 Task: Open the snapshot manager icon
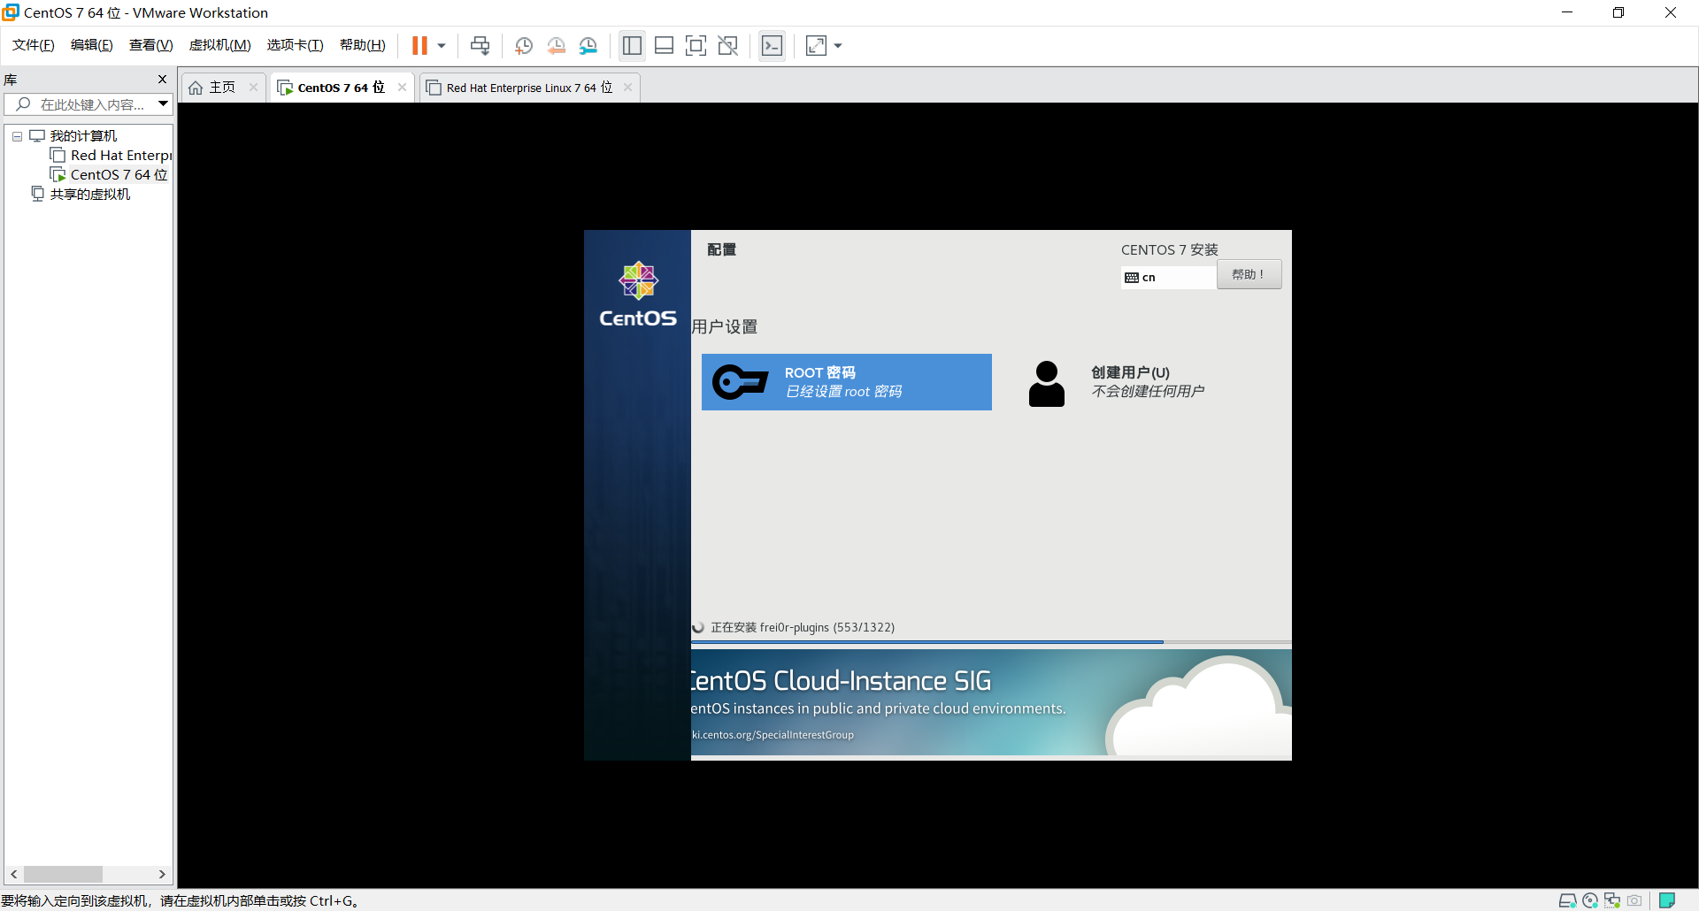[x=588, y=45]
